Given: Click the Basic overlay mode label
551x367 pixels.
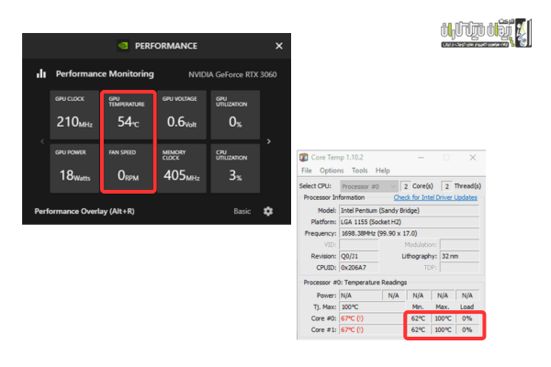Looking at the screenshot, I should click(x=242, y=211).
